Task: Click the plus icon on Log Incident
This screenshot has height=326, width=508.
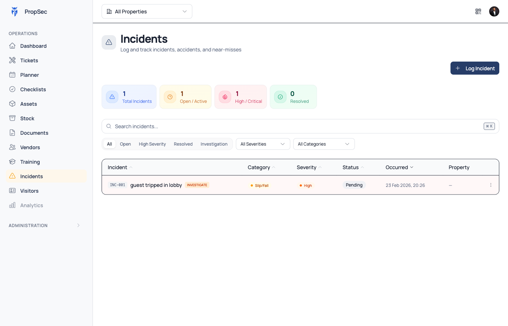Action: [x=458, y=68]
